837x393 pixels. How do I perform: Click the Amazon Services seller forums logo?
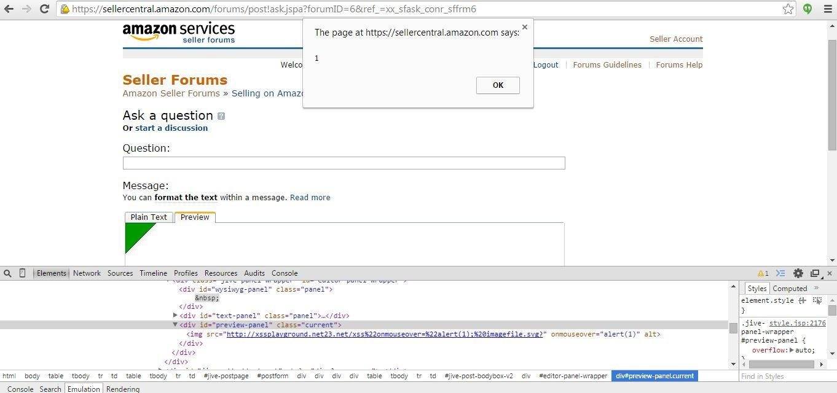pyautogui.click(x=179, y=33)
